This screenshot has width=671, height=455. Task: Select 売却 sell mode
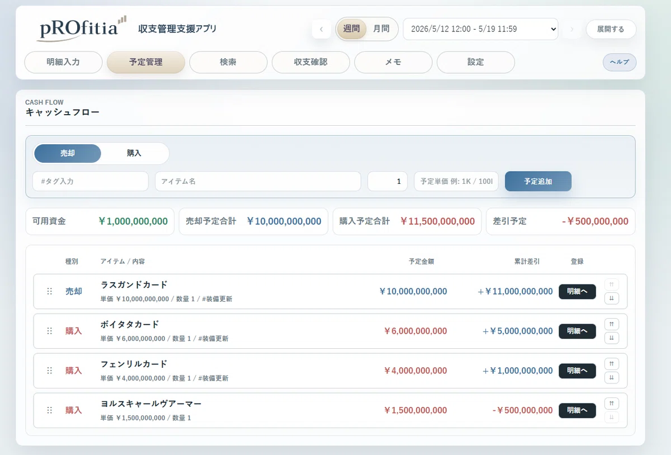click(68, 153)
